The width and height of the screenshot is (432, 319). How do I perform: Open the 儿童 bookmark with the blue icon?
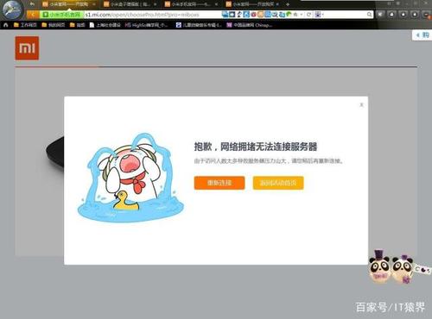coord(199,25)
